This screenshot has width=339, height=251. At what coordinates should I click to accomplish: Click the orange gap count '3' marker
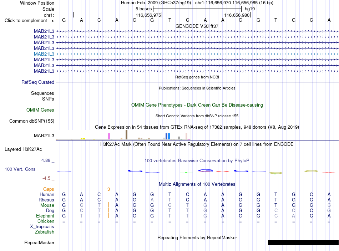coord(108,189)
